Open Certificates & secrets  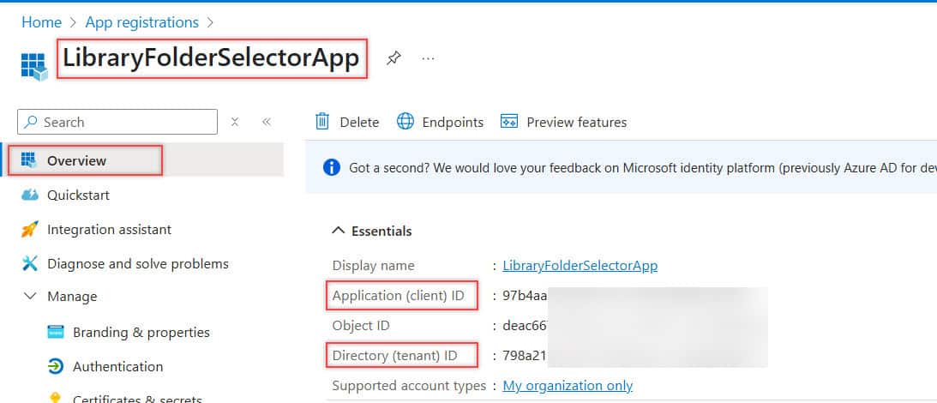[137, 399]
